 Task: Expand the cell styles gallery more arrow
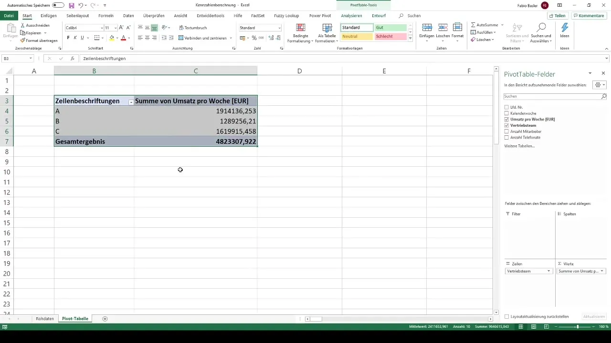410,39
